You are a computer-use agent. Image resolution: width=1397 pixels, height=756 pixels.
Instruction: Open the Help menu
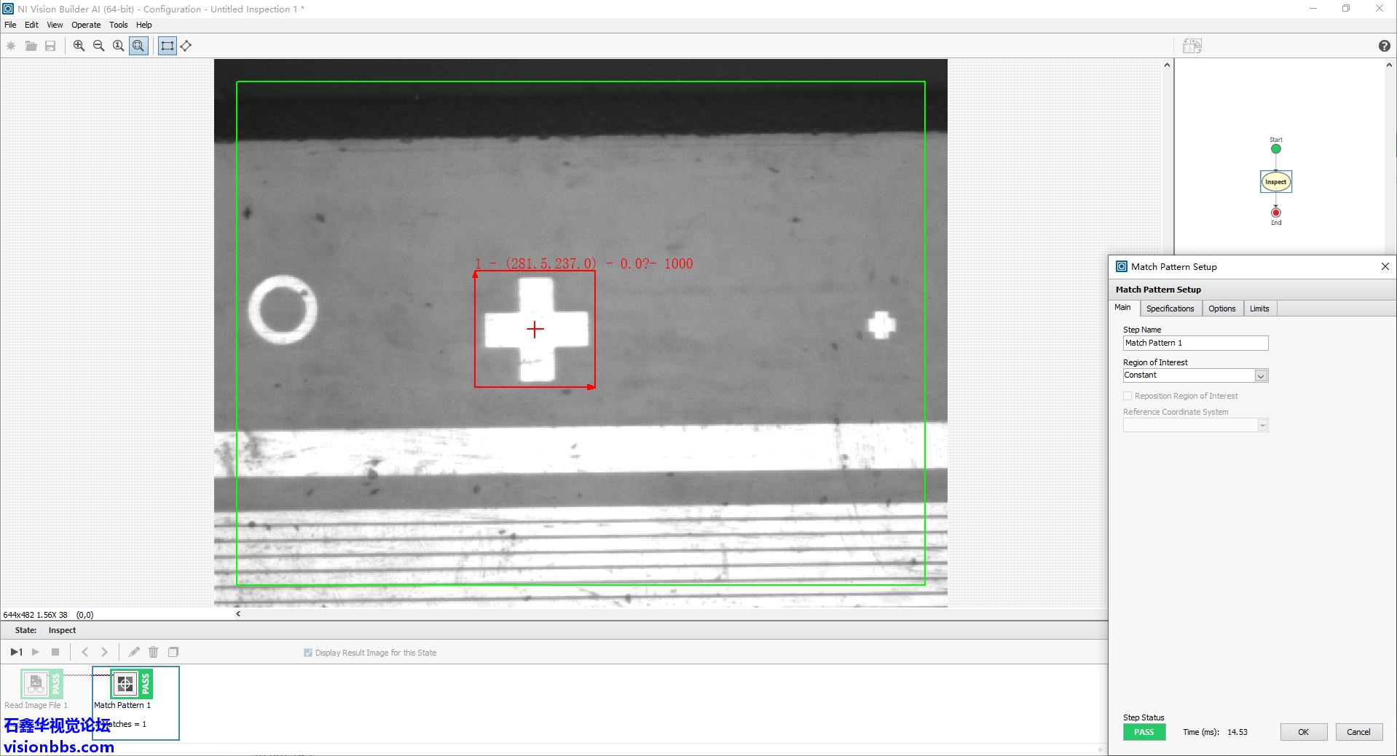click(144, 25)
